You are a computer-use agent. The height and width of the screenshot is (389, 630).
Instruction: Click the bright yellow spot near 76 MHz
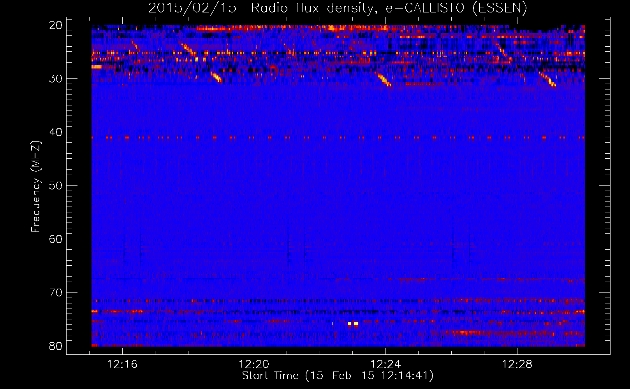click(353, 324)
